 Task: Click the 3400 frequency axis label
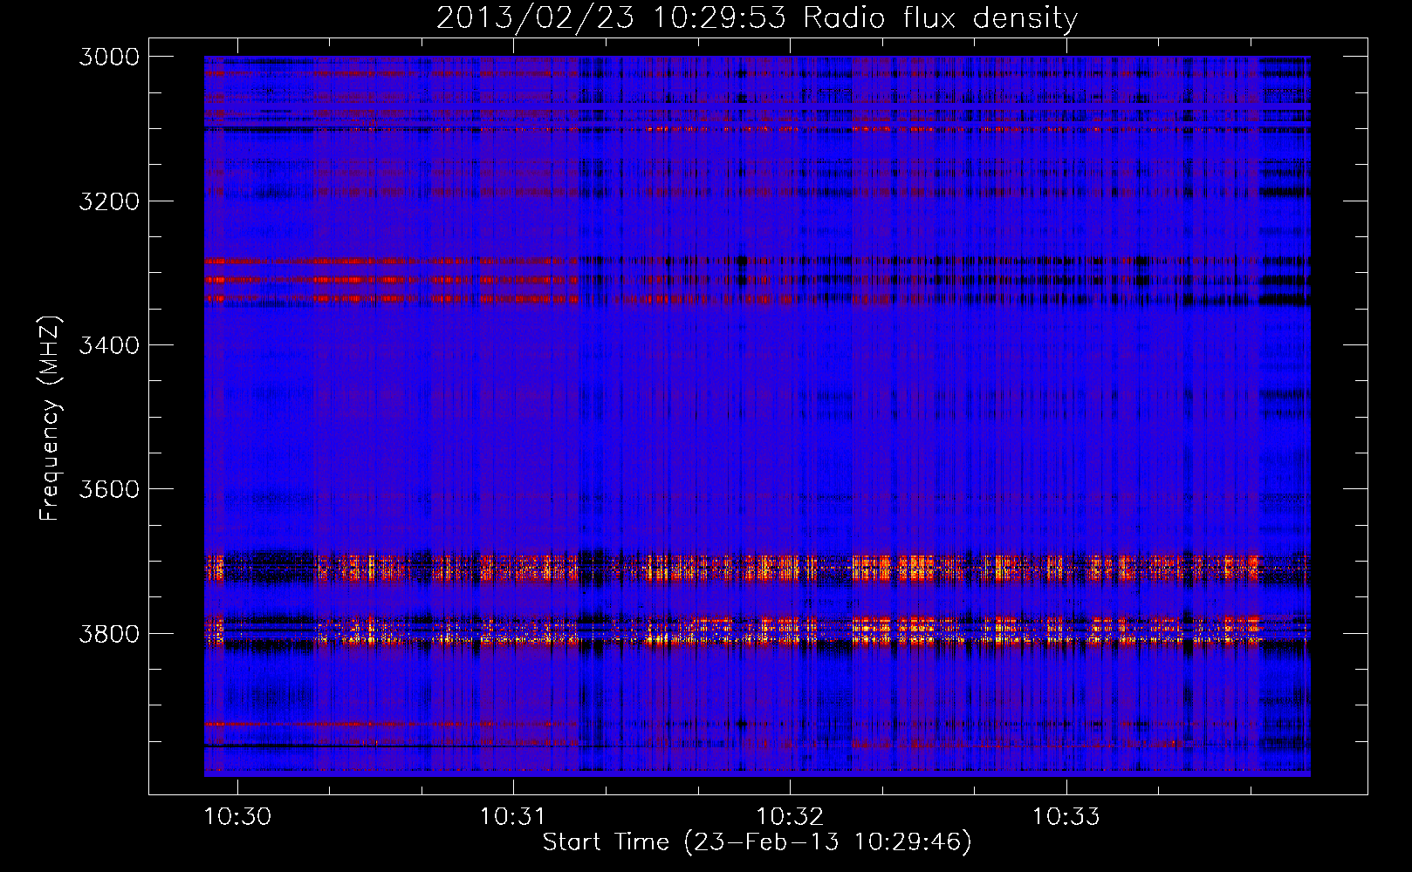click(109, 345)
